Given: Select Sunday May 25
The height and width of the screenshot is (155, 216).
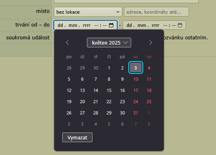Looking at the screenshot, I should tap(149, 102).
